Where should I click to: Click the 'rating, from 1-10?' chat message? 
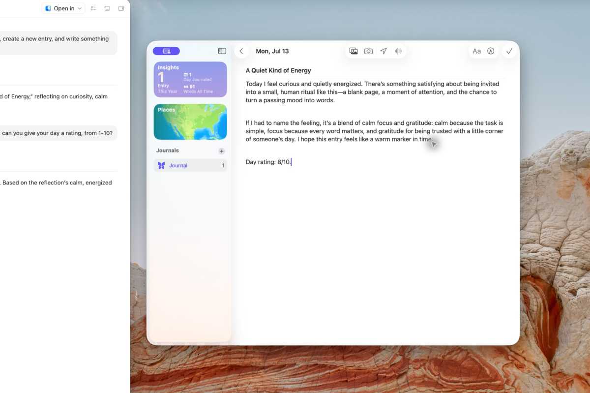point(59,133)
